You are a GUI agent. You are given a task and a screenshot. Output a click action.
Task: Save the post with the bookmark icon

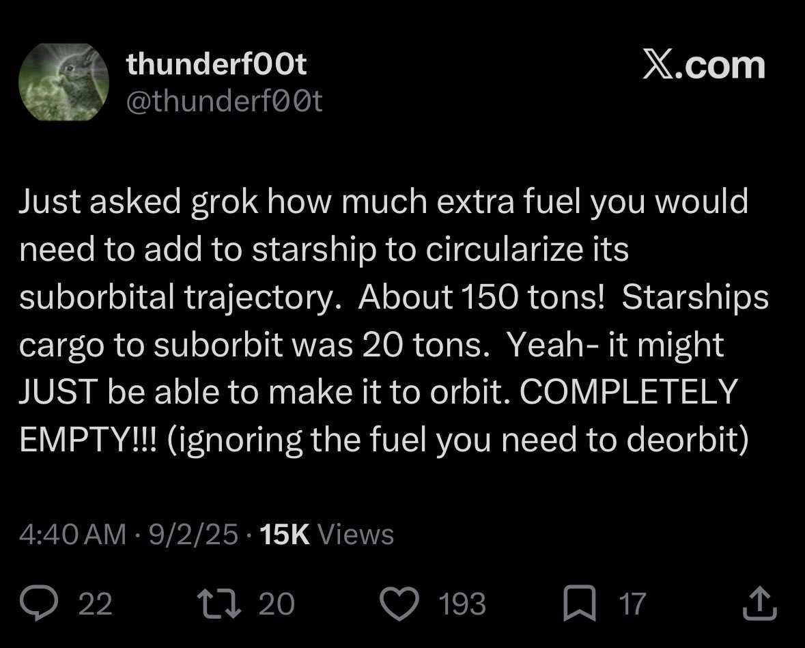[x=580, y=604]
